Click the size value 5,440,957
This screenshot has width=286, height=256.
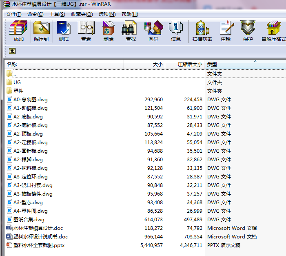(x=152, y=245)
